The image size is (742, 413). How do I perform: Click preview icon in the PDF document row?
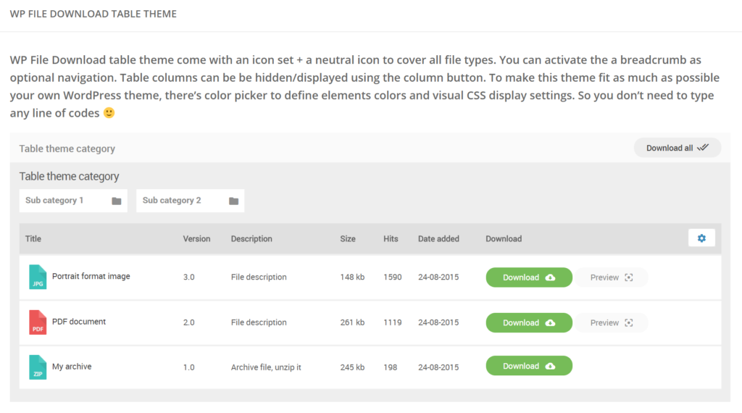tap(629, 322)
